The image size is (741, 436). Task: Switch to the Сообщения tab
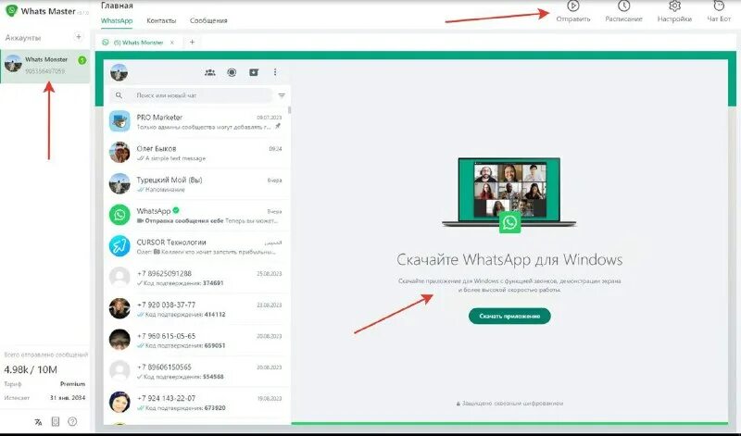[208, 20]
